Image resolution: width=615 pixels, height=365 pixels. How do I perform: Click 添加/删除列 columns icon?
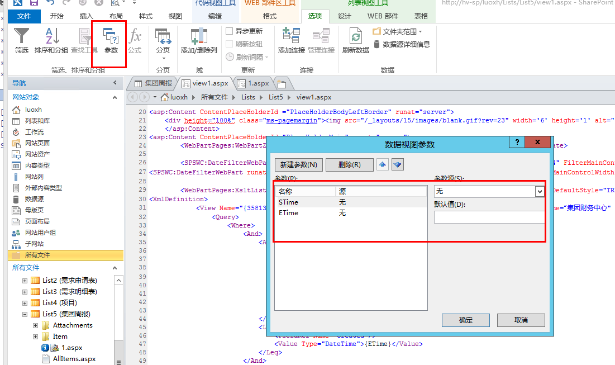click(x=199, y=37)
